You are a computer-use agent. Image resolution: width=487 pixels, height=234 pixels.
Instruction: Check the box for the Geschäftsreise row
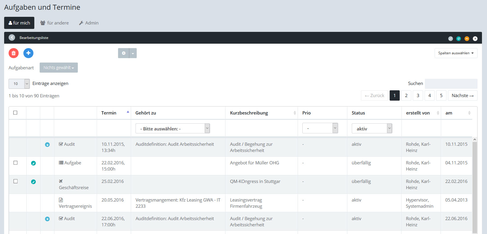(x=16, y=181)
